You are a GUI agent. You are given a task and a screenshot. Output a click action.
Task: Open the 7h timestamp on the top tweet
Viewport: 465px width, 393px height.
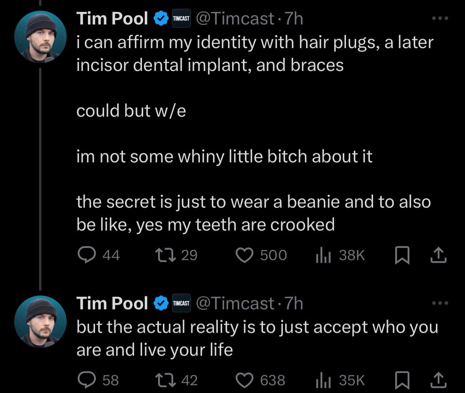coord(294,17)
